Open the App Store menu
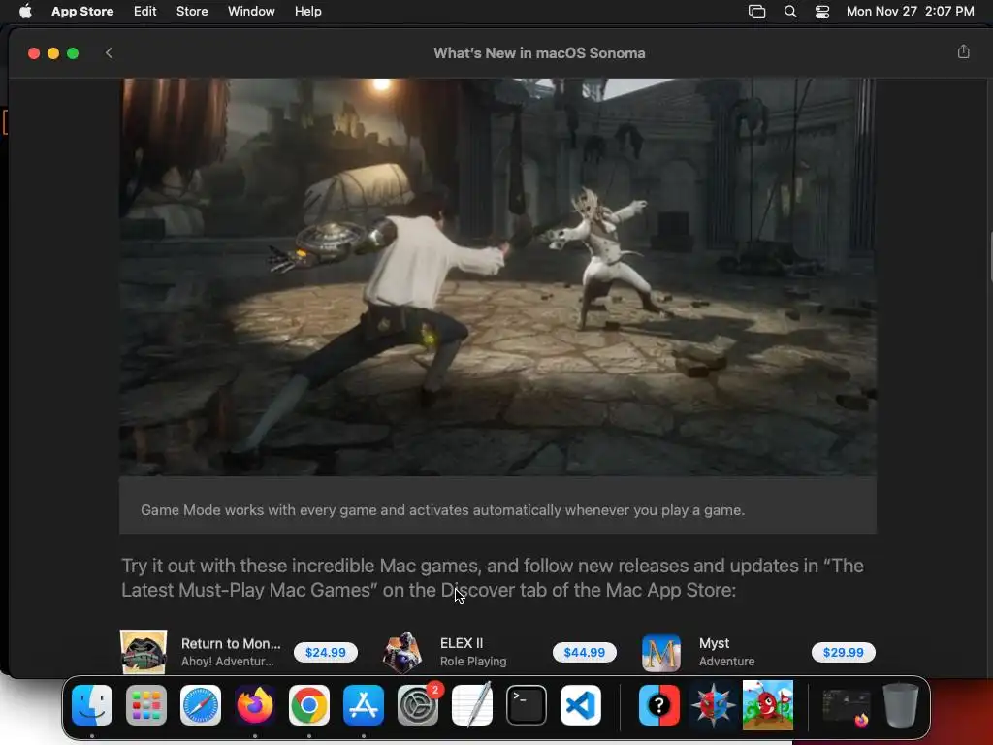The width and height of the screenshot is (993, 745). point(82,11)
